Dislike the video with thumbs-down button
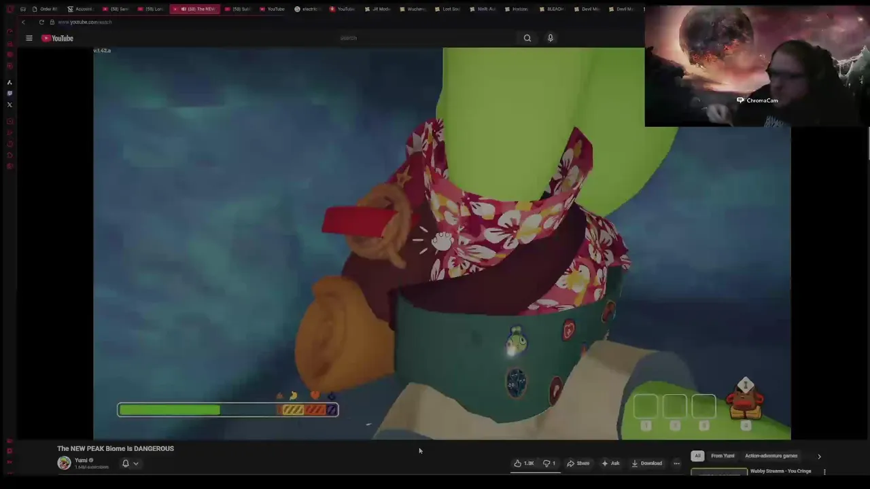 549,463
